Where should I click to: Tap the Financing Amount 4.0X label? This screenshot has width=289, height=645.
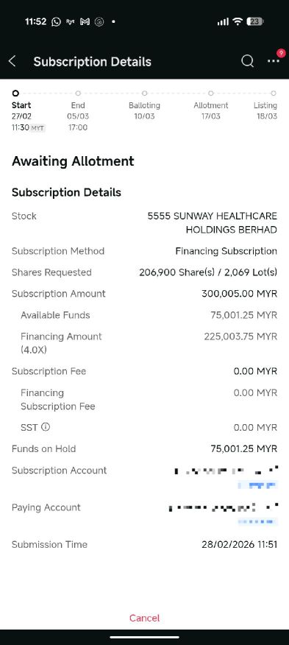(x=61, y=342)
